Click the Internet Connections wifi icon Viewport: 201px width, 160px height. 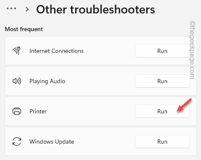(x=16, y=51)
